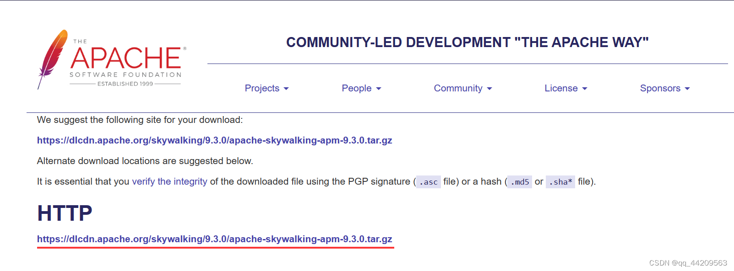The width and height of the screenshot is (734, 271).
Task: Click the 'We suggest the following site' text
Action: click(x=140, y=120)
